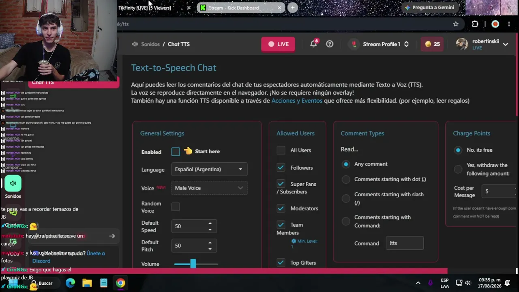The width and height of the screenshot is (519, 292).
Task: Click the Sonidos speaker breadcrumb icon
Action: point(135,44)
